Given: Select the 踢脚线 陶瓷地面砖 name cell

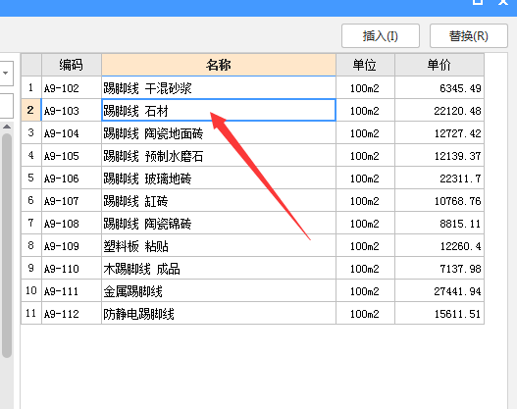Looking at the screenshot, I should pyautogui.click(x=219, y=133).
